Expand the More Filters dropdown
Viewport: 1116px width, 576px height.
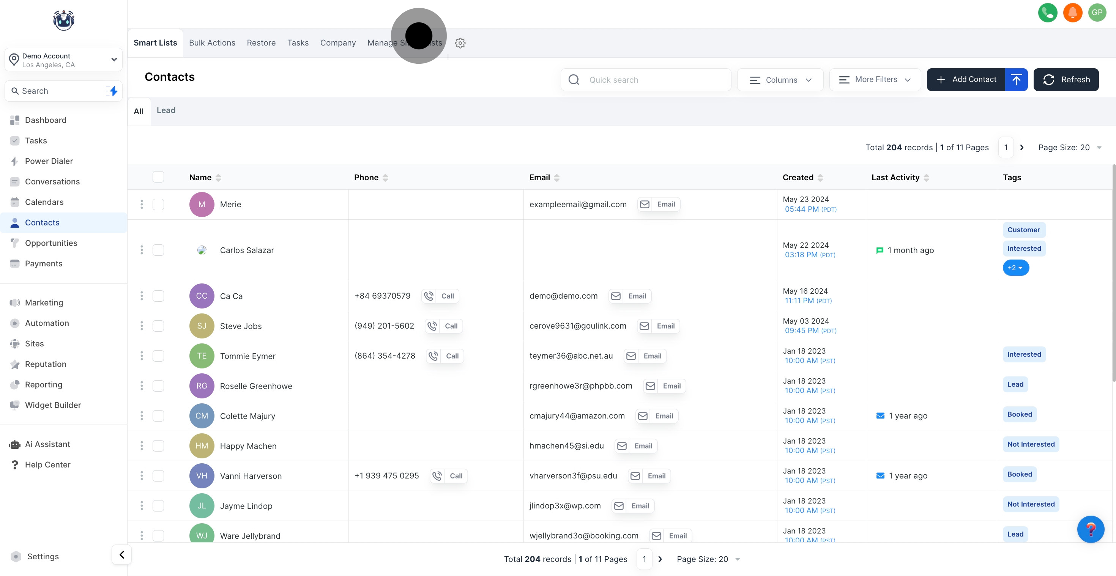pyautogui.click(x=875, y=80)
